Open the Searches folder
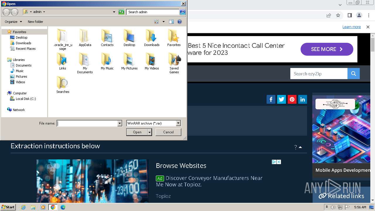Image resolution: width=375 pixels, height=211 pixels. click(x=63, y=85)
